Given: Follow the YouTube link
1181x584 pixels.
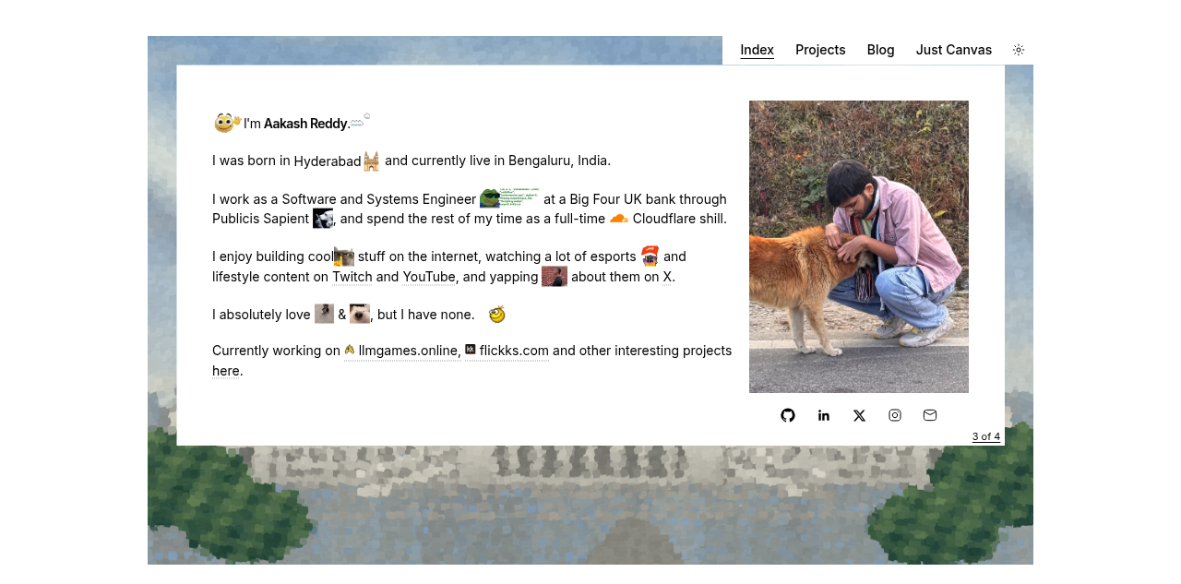Looking at the screenshot, I should [429, 277].
